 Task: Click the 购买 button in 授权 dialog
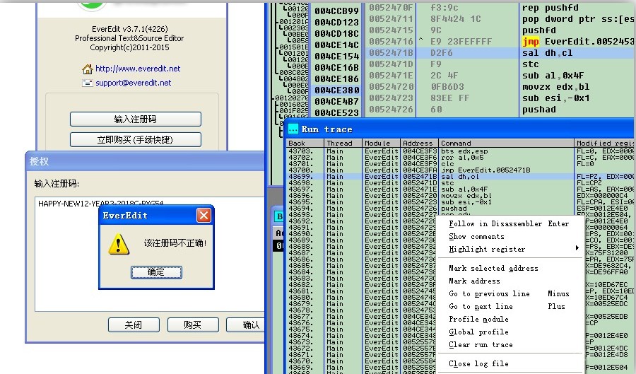[x=193, y=325]
